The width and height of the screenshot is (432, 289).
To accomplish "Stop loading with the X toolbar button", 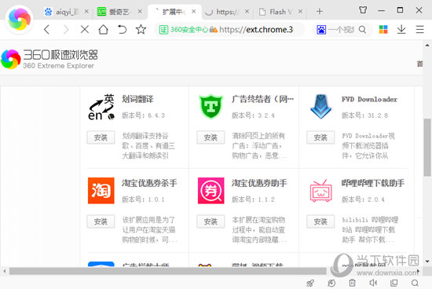I will pos(85,29).
